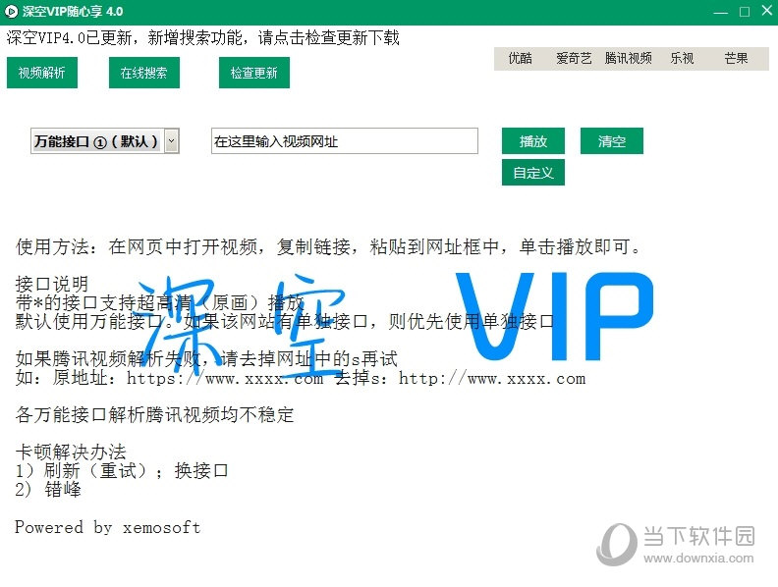This screenshot has width=778, height=587.
Task: Switch to the 爱奇艺 site tab
Action: [x=574, y=59]
